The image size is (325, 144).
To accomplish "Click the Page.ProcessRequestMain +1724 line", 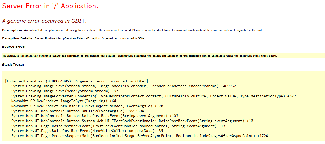I will 139,136.
